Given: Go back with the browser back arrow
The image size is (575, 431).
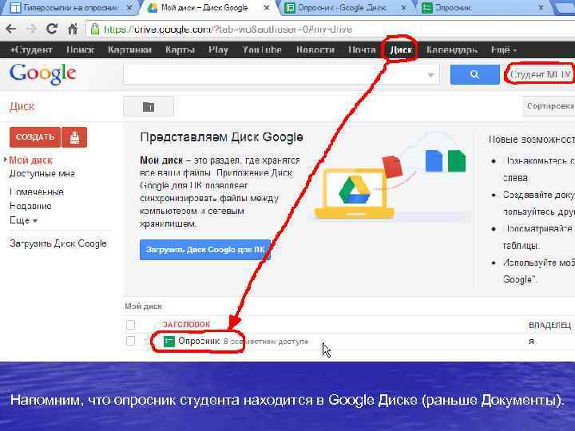Looking at the screenshot, I should [x=11, y=29].
